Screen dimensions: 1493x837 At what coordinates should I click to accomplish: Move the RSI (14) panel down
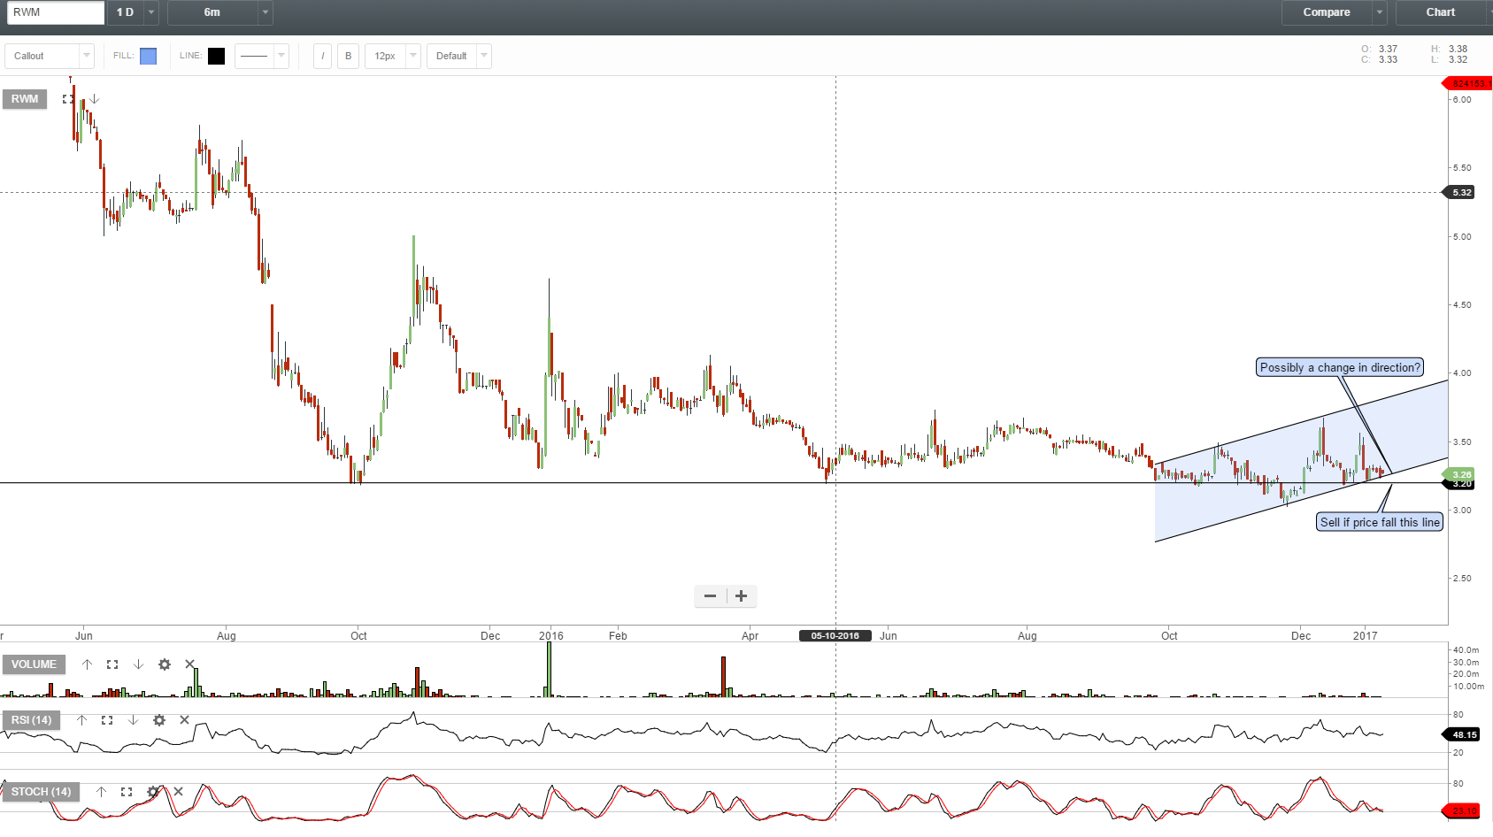point(133,720)
